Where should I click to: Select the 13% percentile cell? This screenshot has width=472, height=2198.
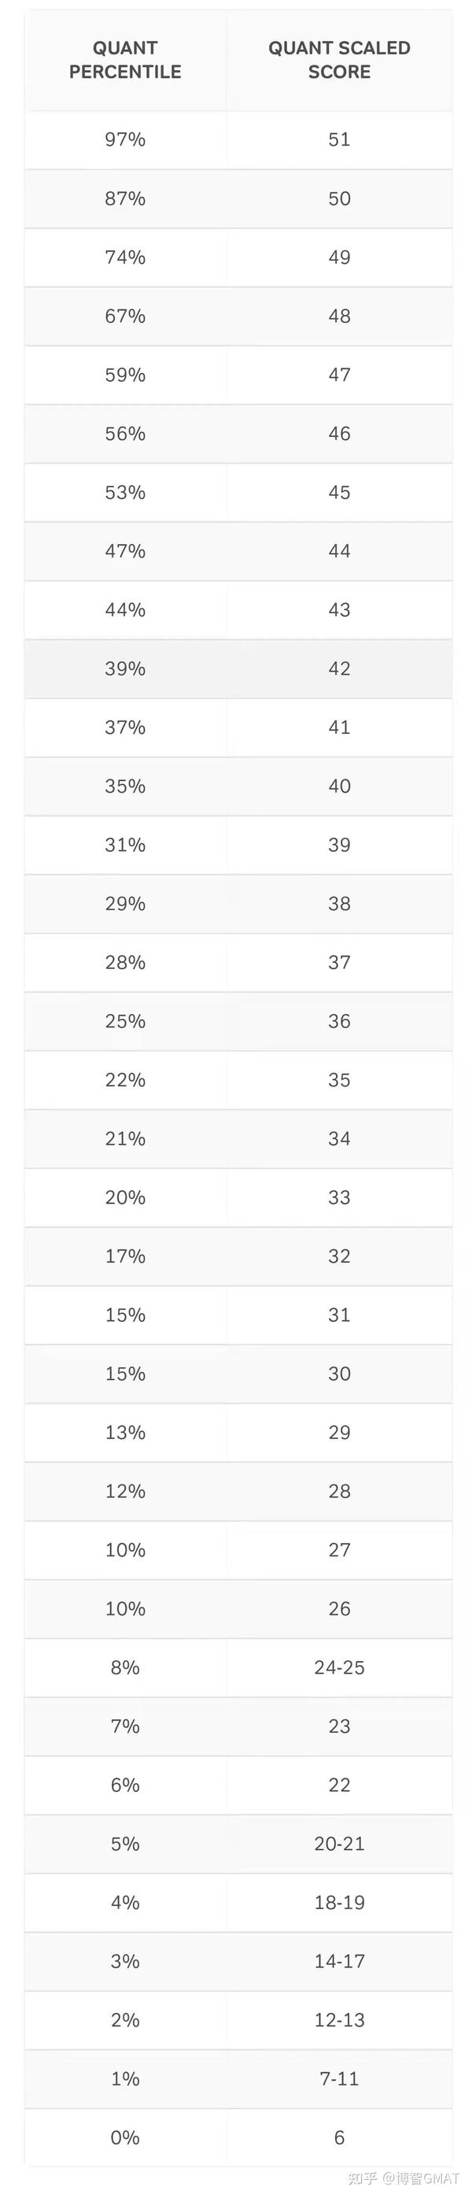pos(125,1433)
